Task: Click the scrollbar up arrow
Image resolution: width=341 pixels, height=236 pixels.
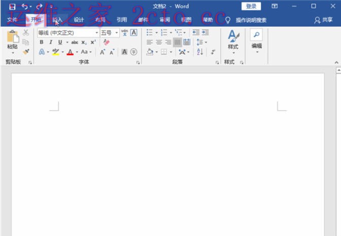Action: pyautogui.click(x=338, y=70)
